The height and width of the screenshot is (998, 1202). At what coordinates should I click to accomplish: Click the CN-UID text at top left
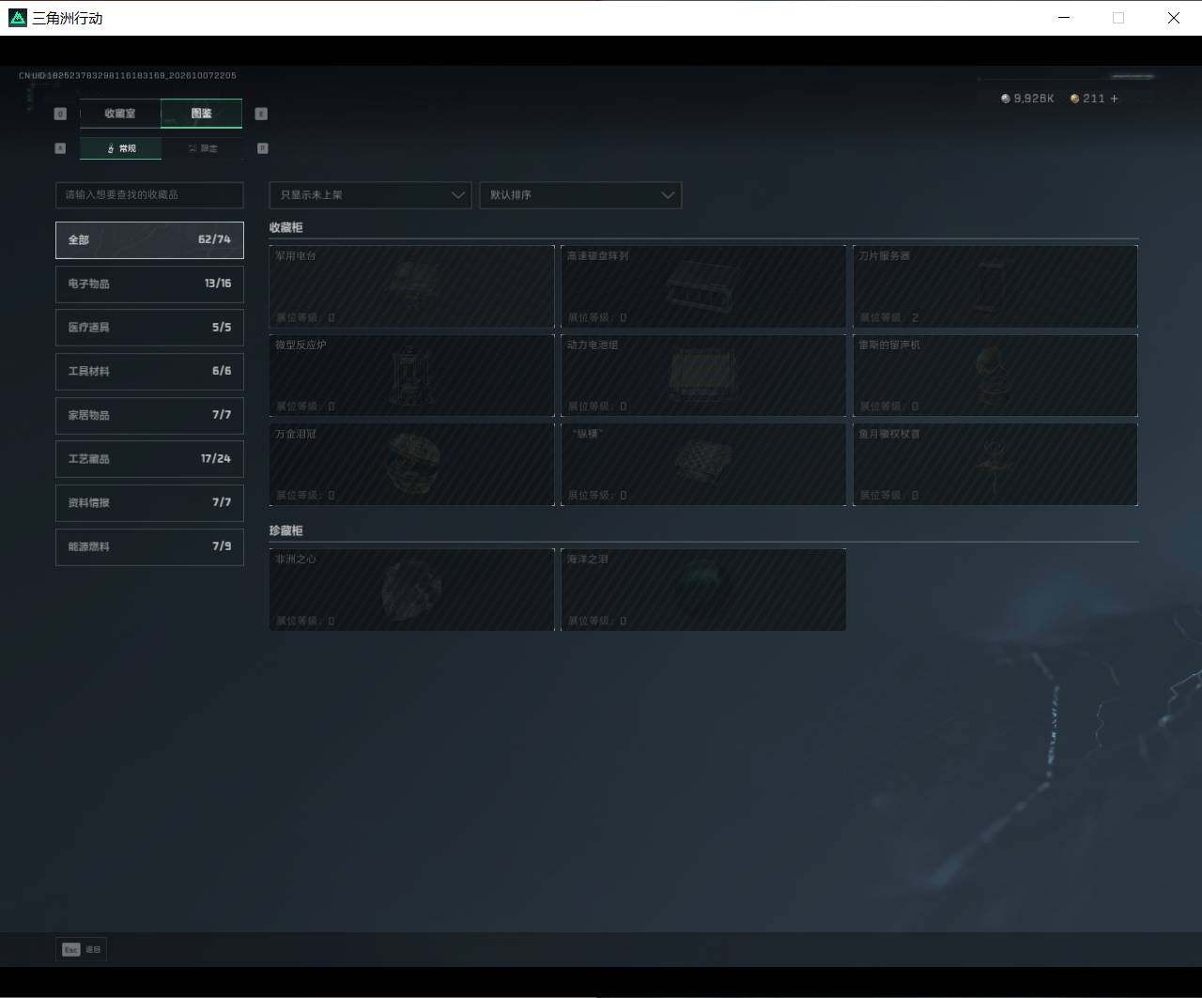(x=128, y=75)
